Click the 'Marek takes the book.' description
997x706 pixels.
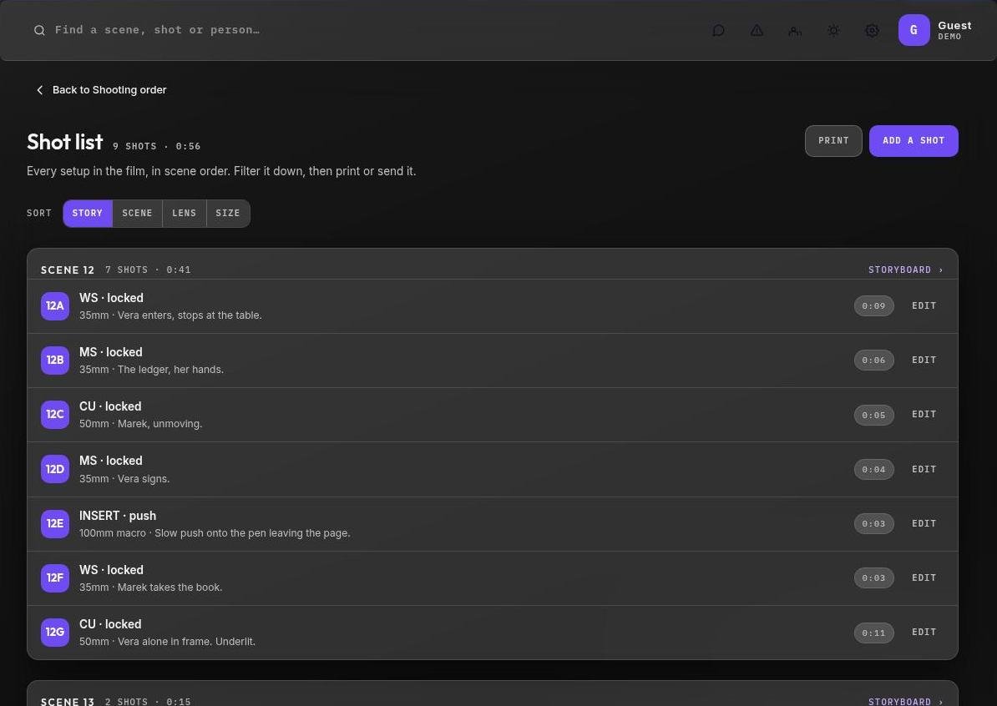click(x=170, y=587)
